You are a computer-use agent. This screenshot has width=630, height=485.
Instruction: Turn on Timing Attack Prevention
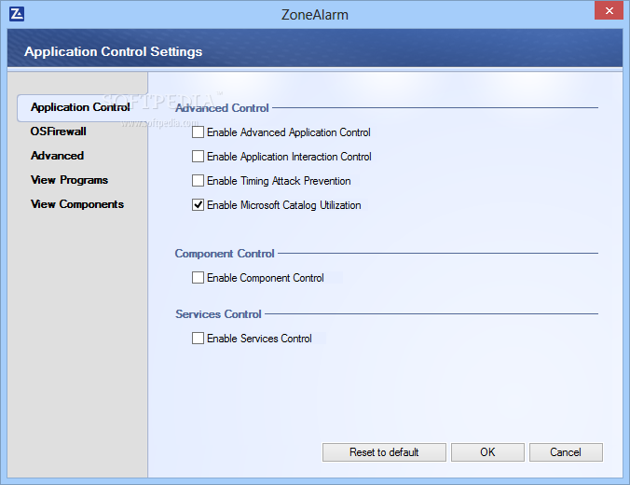(198, 181)
